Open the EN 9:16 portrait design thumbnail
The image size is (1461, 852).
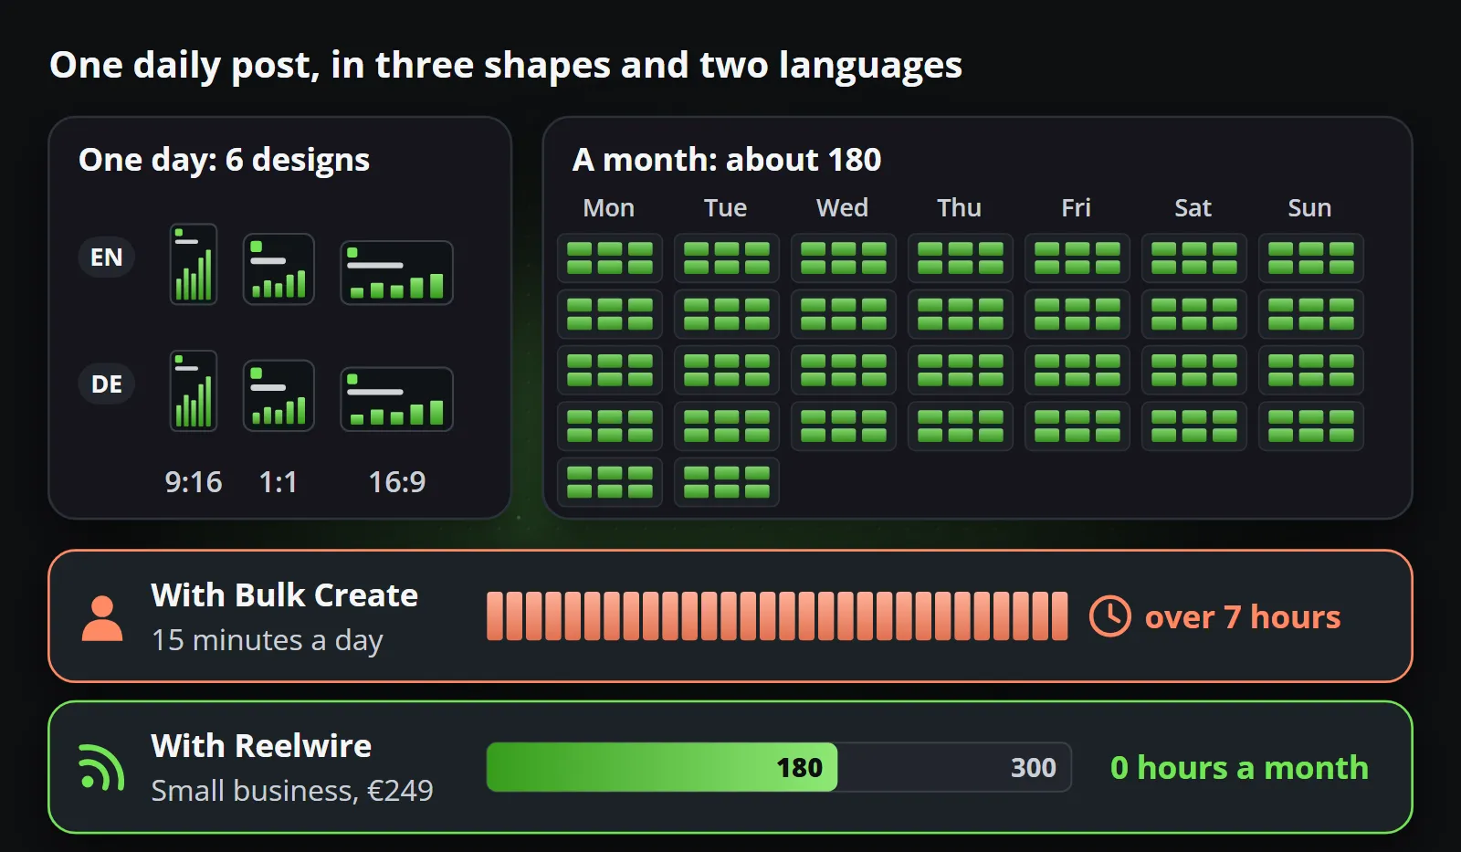[x=194, y=264]
